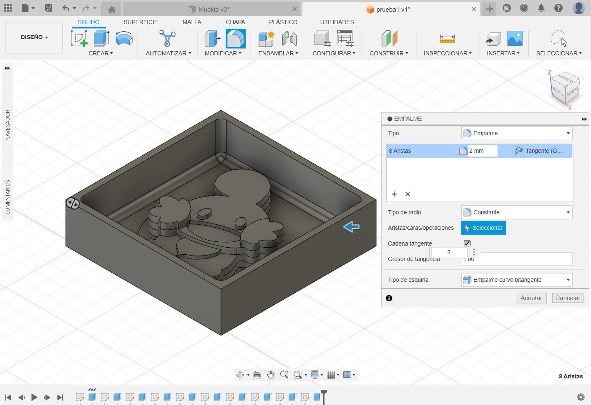
Task: Switch to the PLÁSTICO ribbon tab
Action: tap(283, 22)
